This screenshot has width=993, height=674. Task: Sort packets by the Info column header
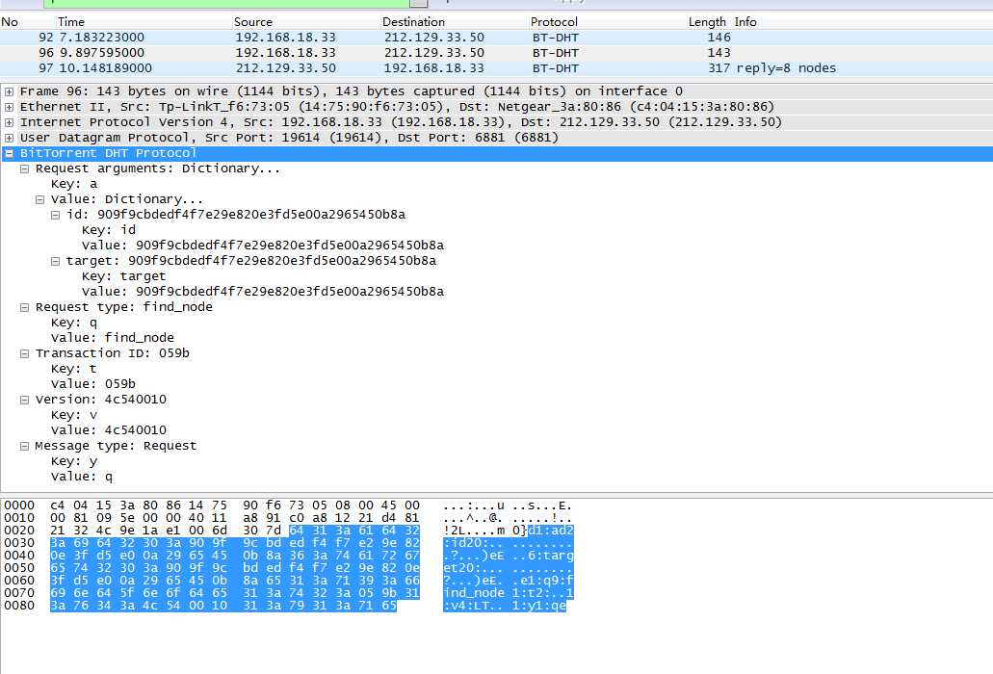(745, 22)
